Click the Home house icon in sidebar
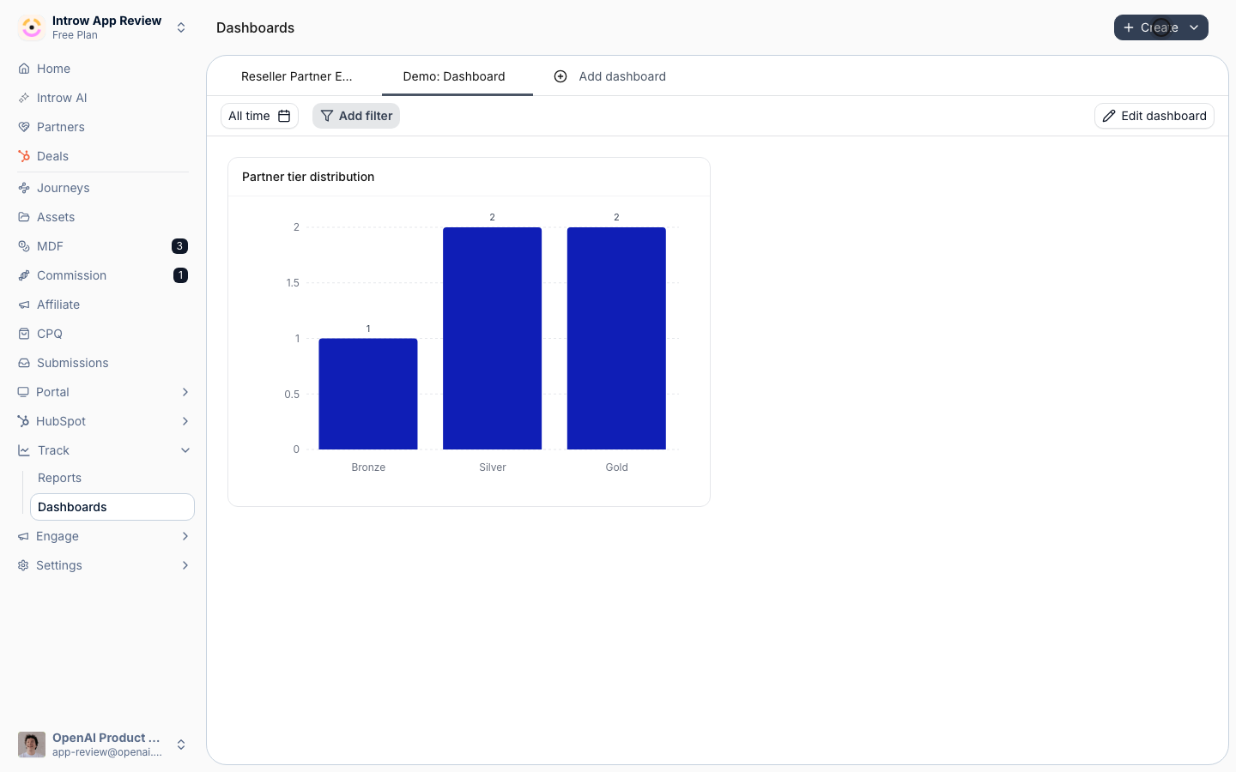 click(24, 69)
